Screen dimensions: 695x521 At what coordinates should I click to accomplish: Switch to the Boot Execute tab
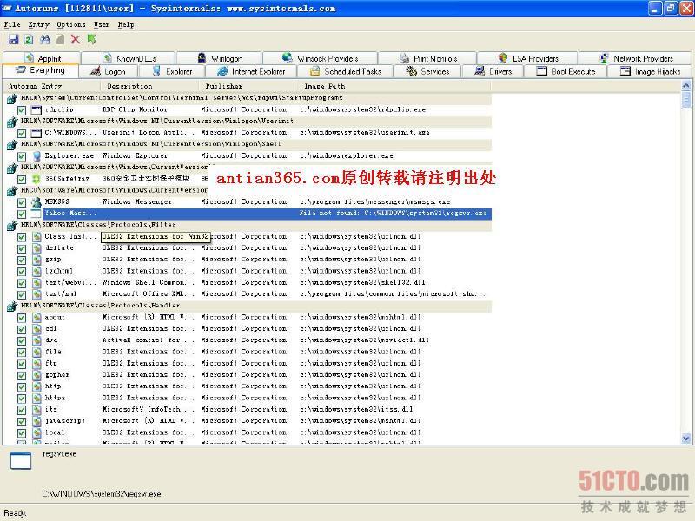[566, 71]
